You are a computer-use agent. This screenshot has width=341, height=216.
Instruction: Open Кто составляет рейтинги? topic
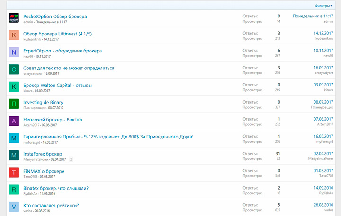coord(51,205)
